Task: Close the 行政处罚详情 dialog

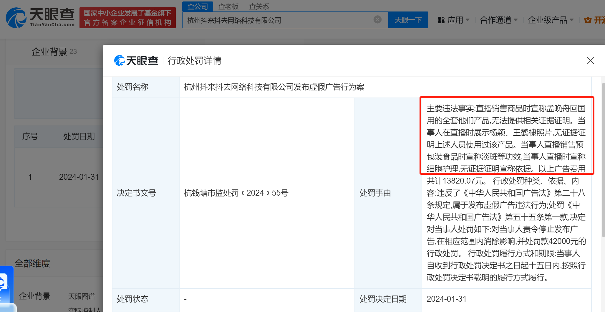Action: [x=590, y=61]
